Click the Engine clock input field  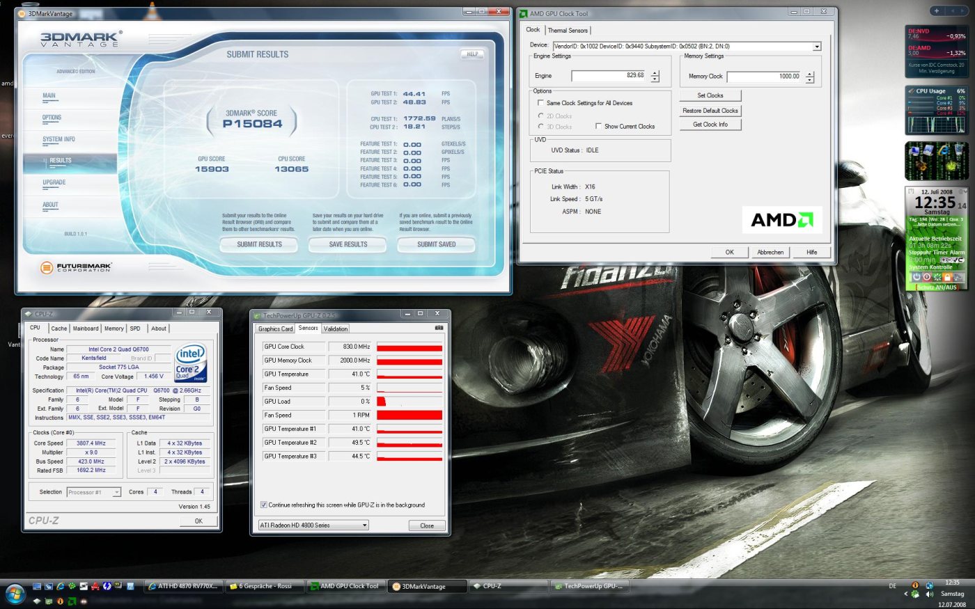(x=609, y=76)
